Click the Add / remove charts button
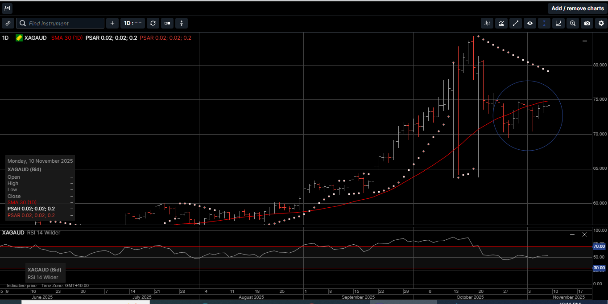Viewport: 608px width, 304px height. point(577,8)
